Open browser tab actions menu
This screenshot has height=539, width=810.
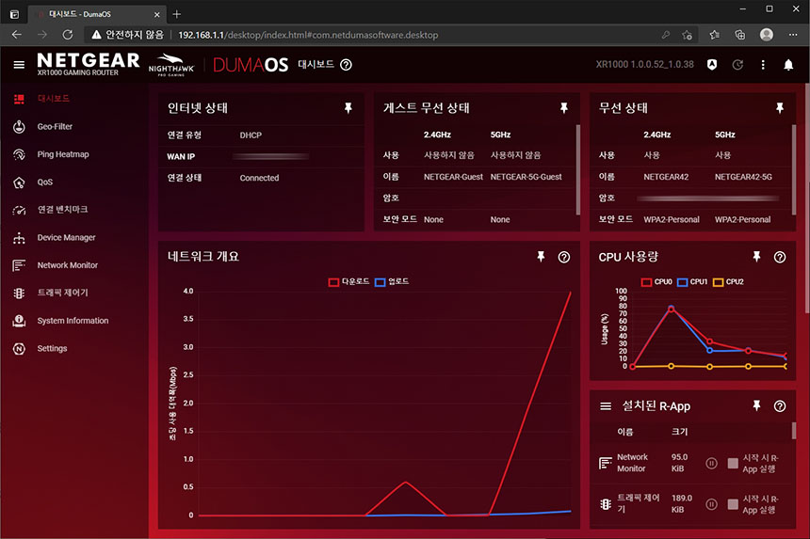14,14
